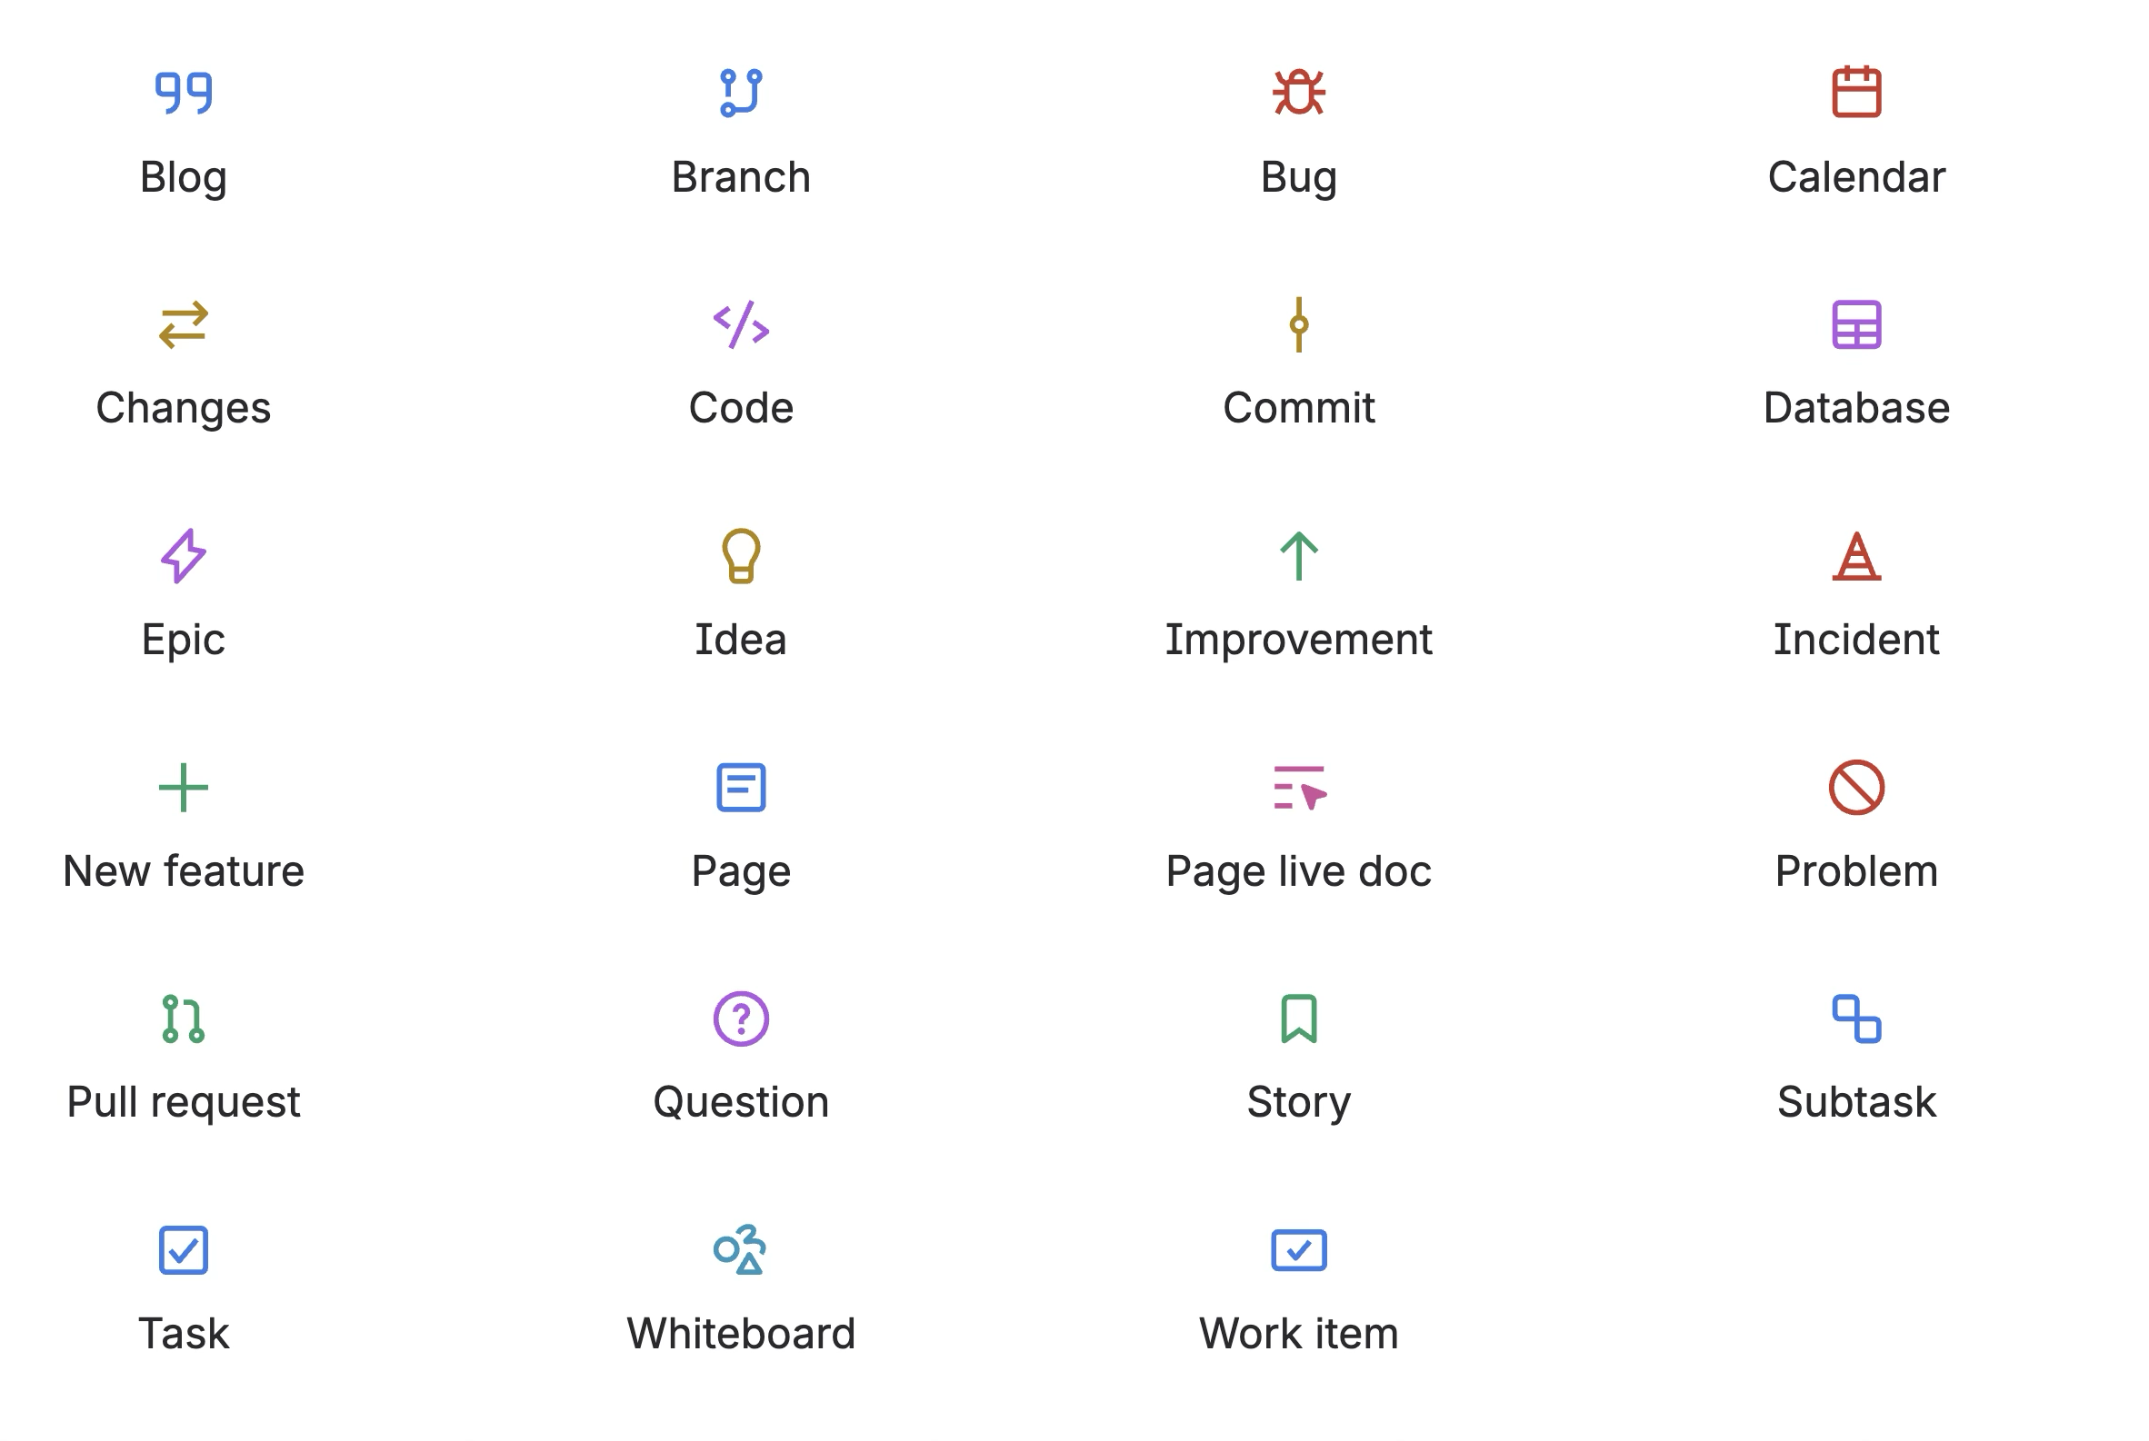Screen dimensions: 2149x1441
Task: Click the Commit icon
Action: tap(1298, 323)
